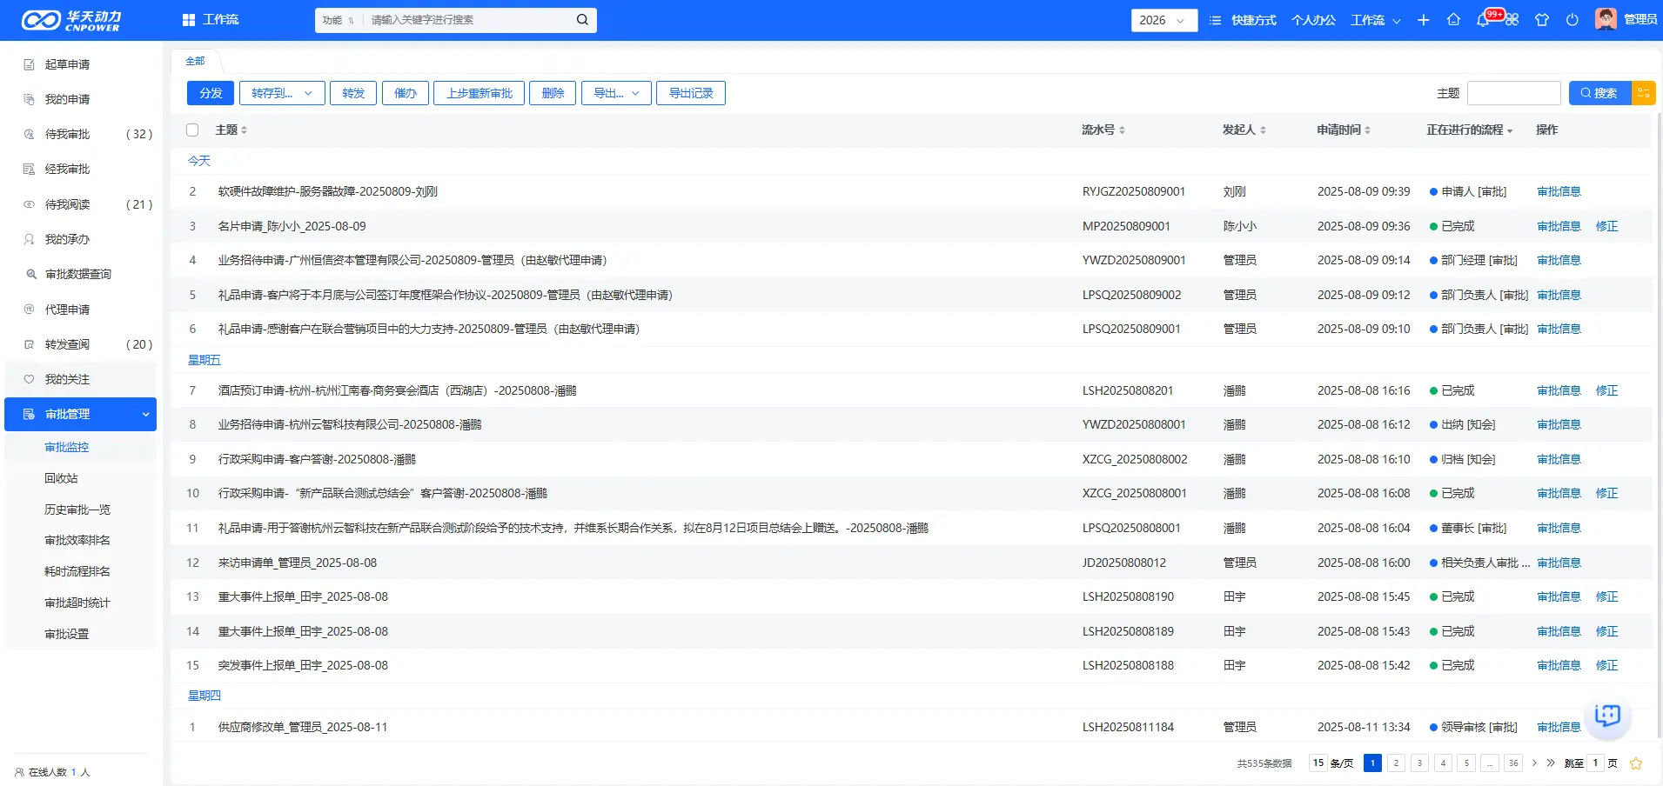Click the 起草申请 sidebar icon

click(x=29, y=64)
